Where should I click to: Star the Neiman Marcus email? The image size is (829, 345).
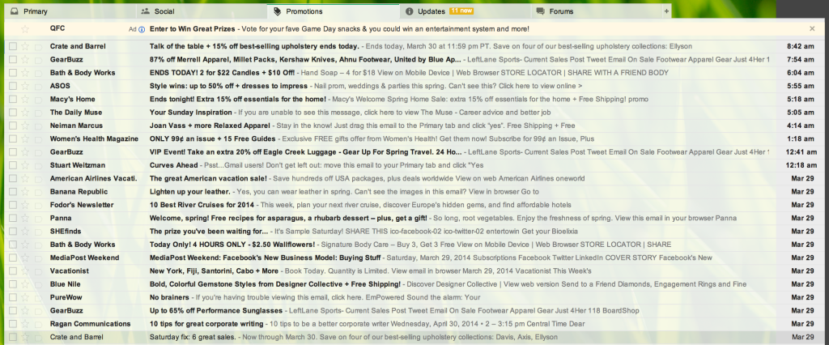pos(25,126)
